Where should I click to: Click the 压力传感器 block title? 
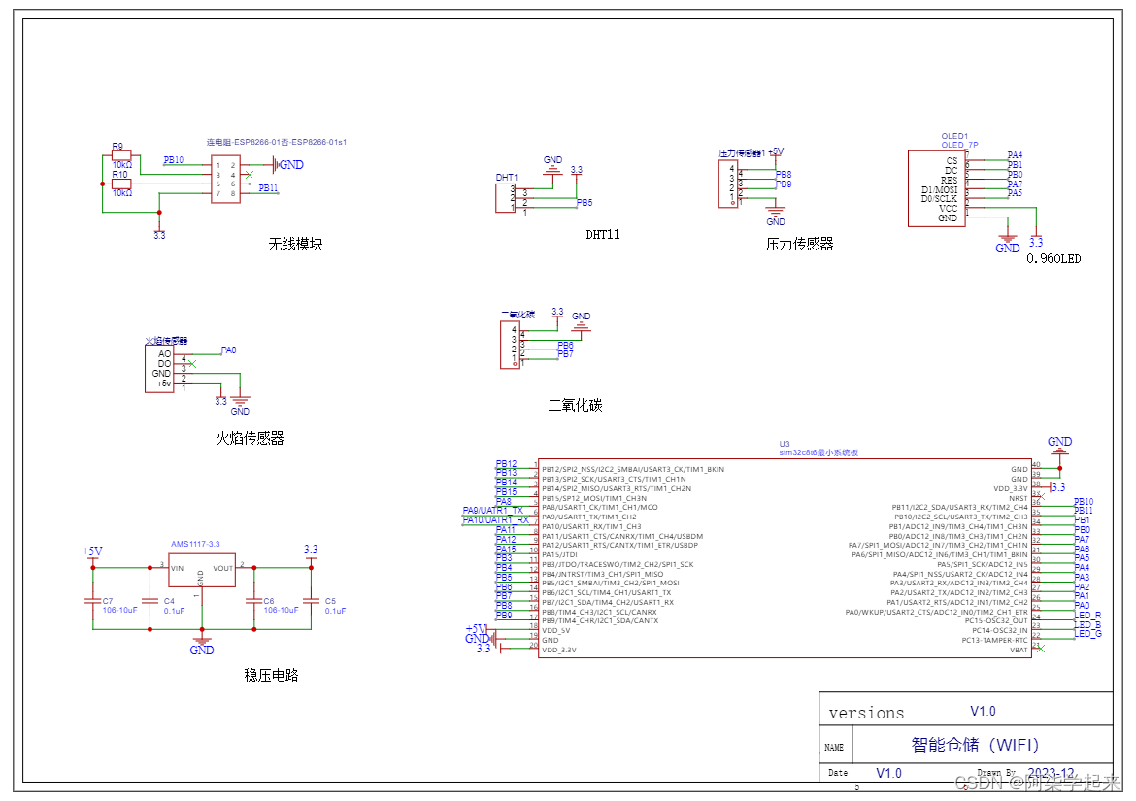pos(799,244)
